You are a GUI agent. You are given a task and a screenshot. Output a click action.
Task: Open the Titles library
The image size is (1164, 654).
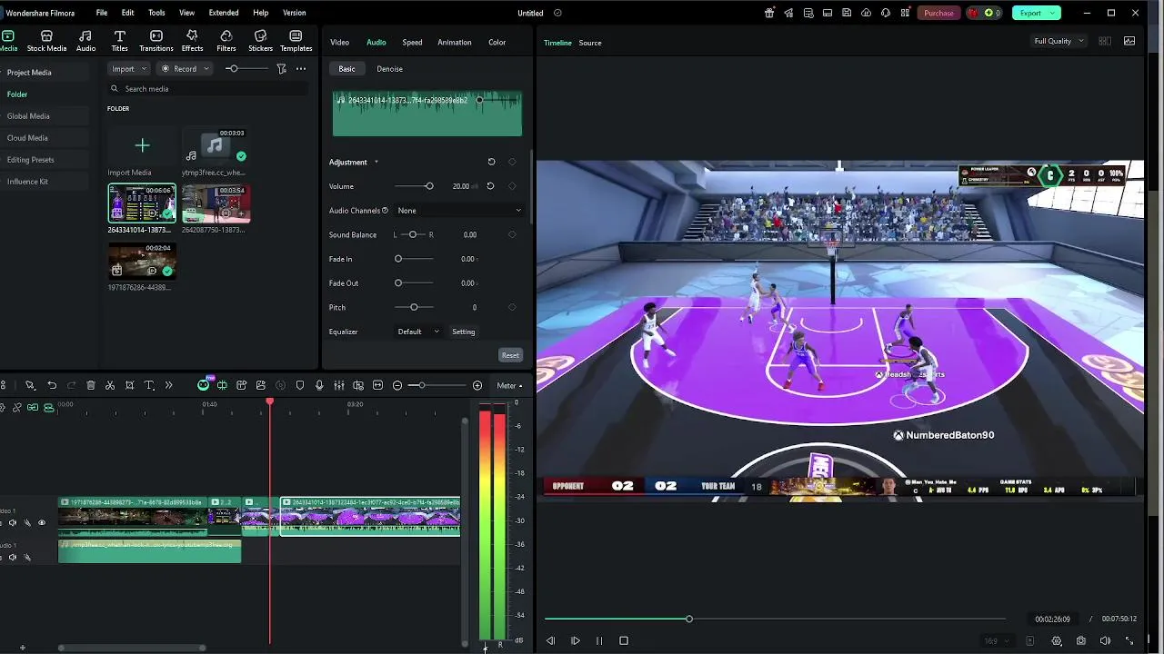(119, 41)
